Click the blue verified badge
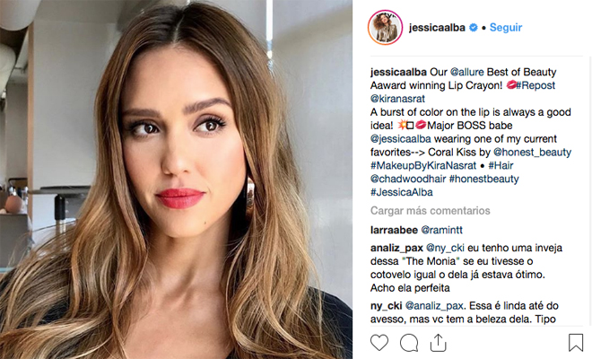The width and height of the screenshot is (592, 359). pyautogui.click(x=474, y=28)
